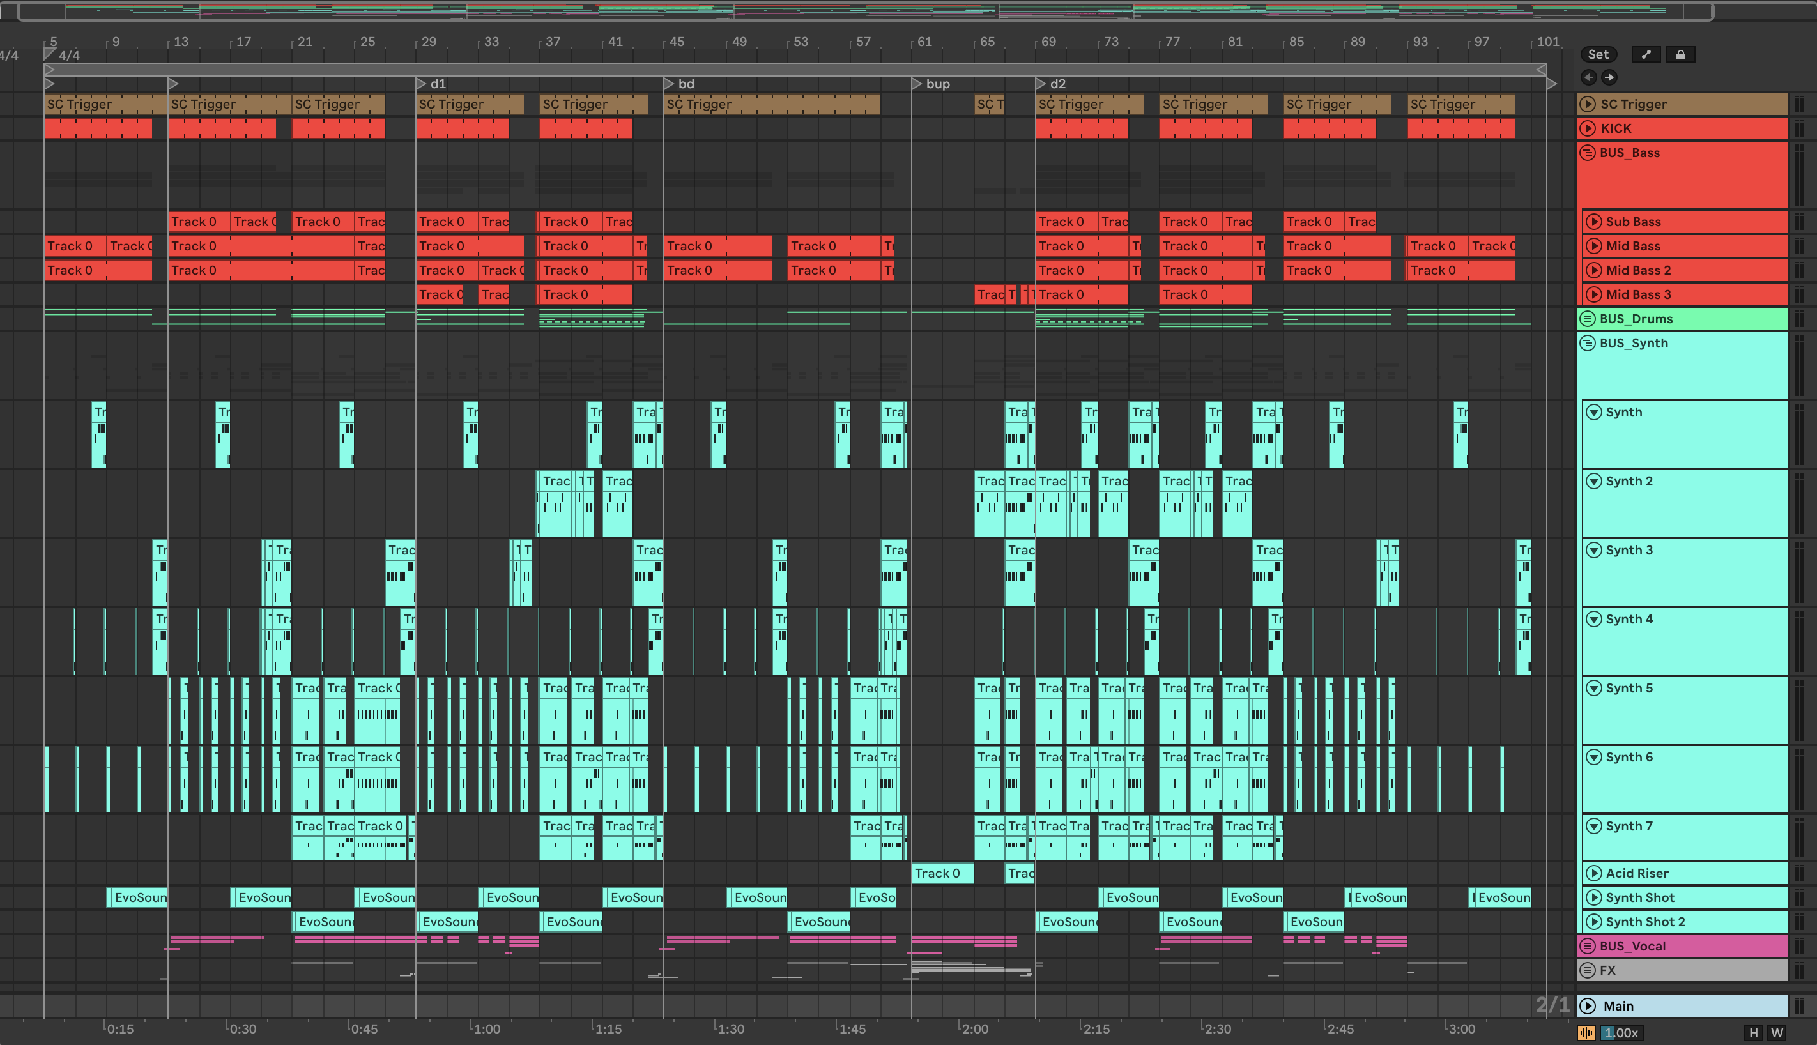Adjust the 1.00x zoom value slider

1621,1033
